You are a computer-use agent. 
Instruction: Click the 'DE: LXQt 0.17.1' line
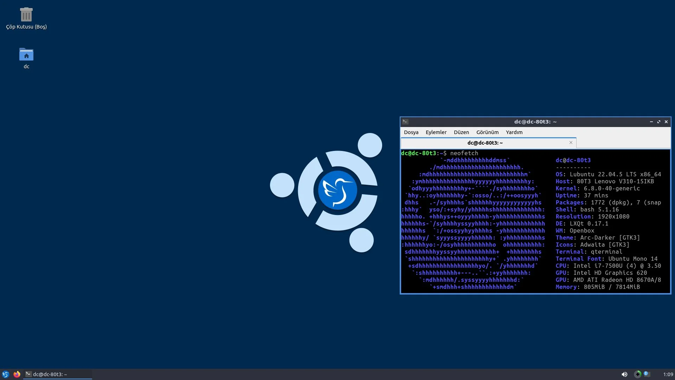(582, 223)
